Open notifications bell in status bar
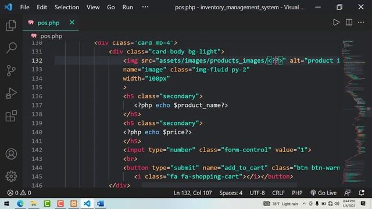Viewport: 372px width, 209px height. point(362,193)
